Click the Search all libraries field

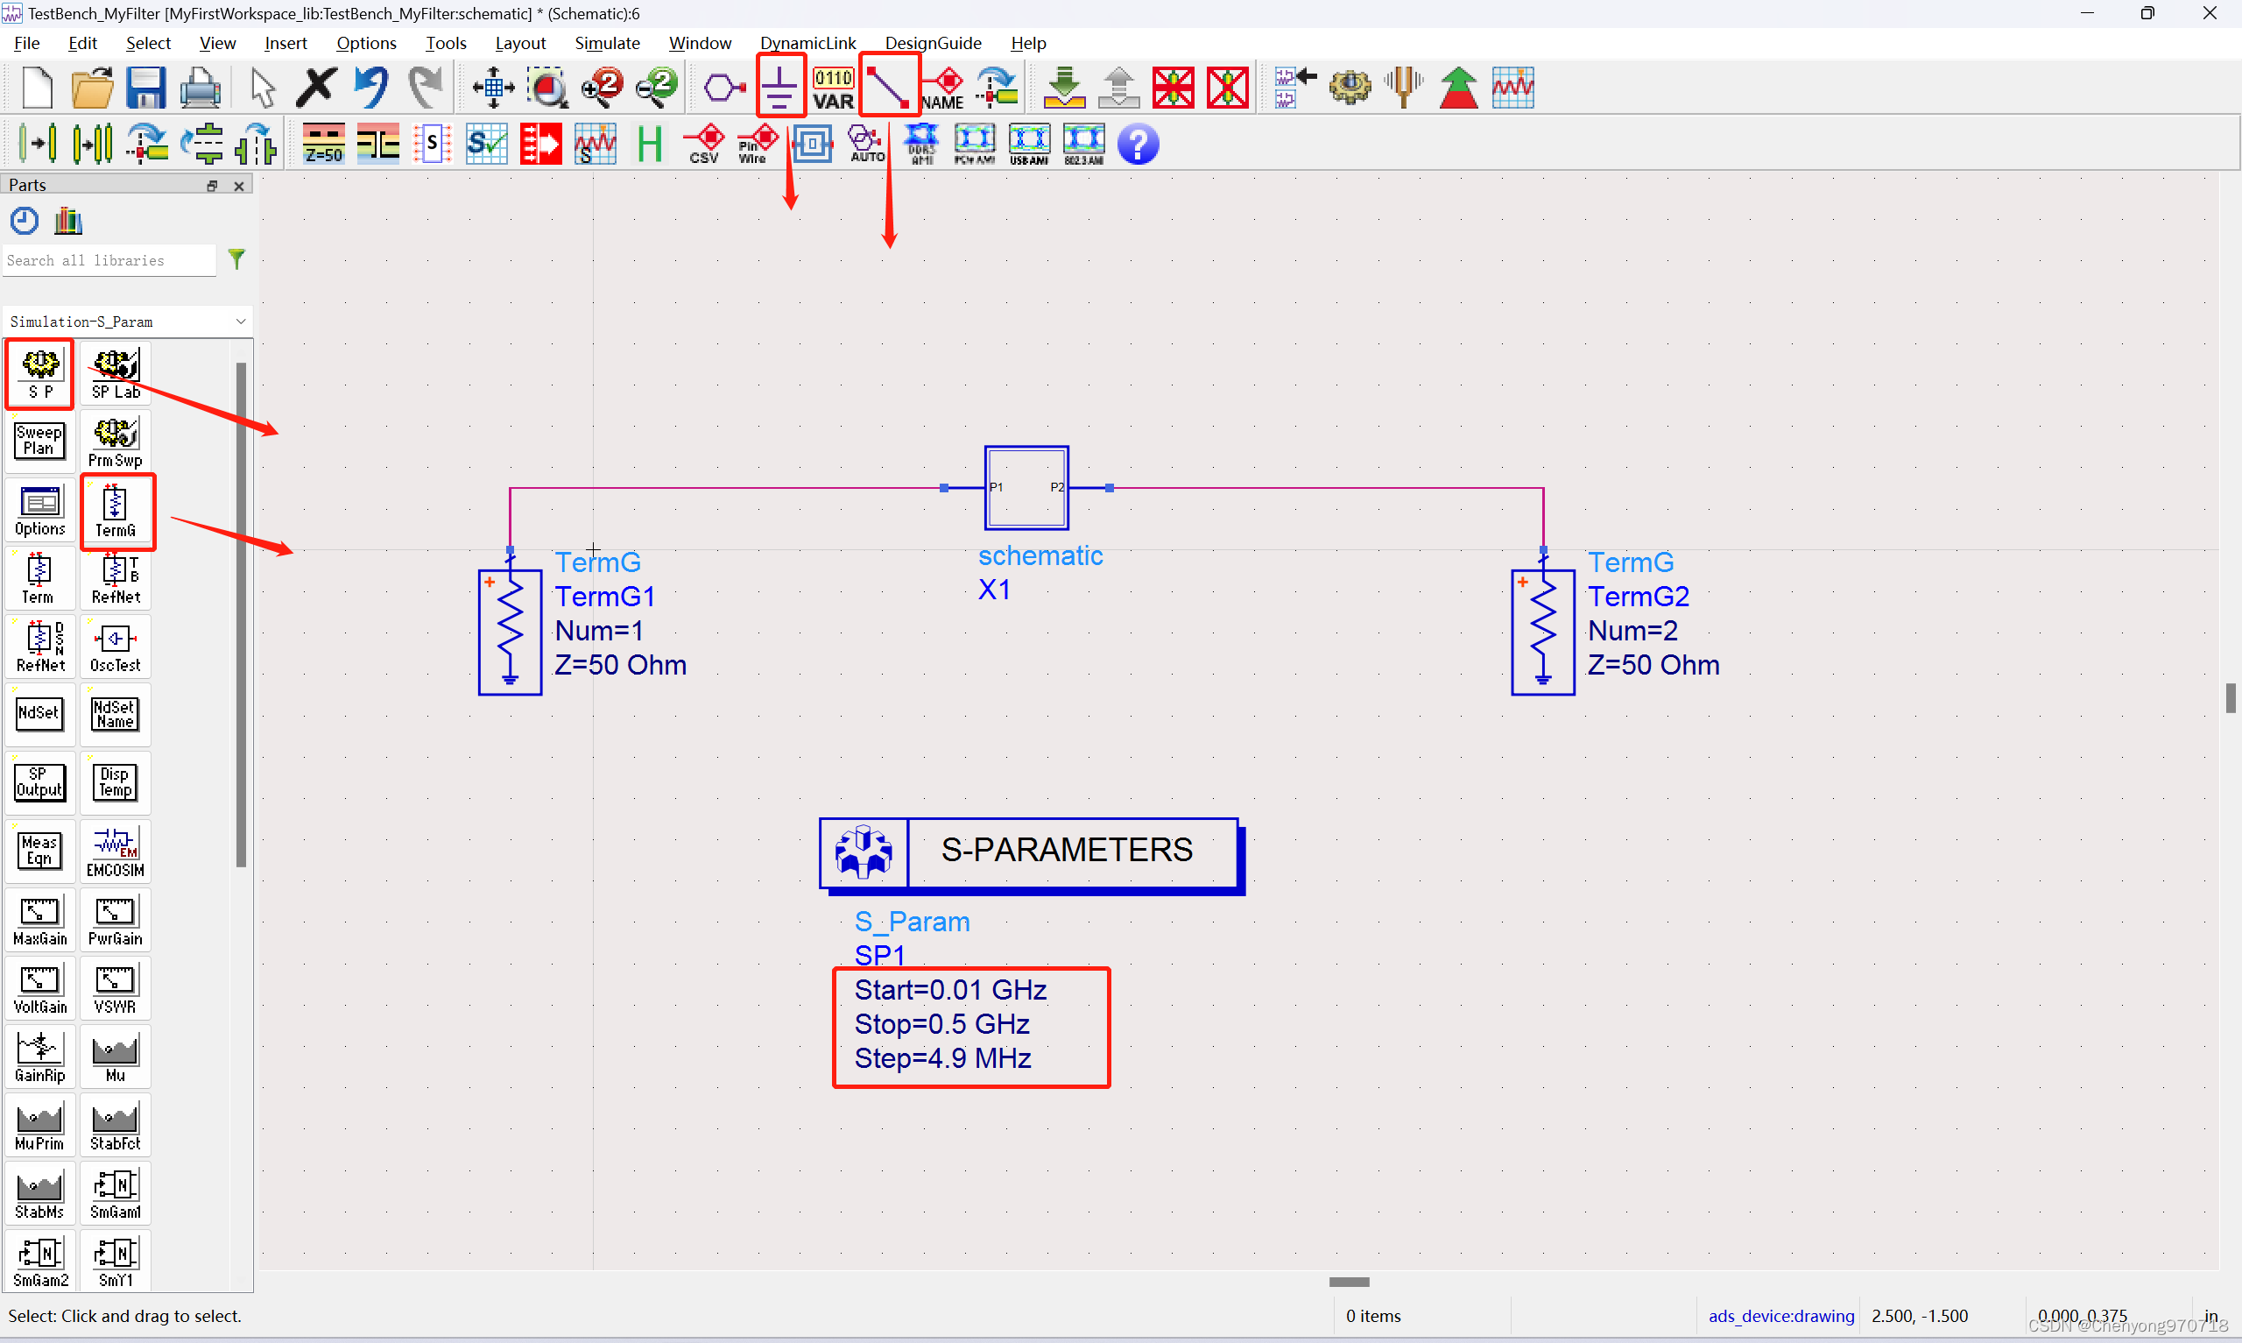tap(109, 261)
